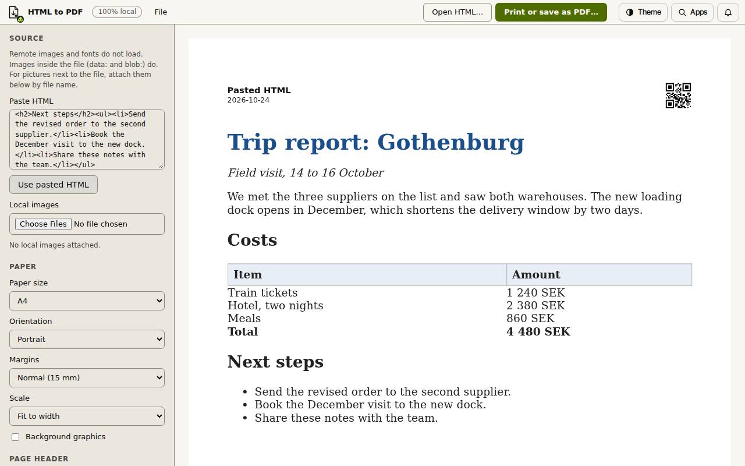The image size is (745, 466).
Task: Click the Costs heading in preview
Action: [x=252, y=240]
